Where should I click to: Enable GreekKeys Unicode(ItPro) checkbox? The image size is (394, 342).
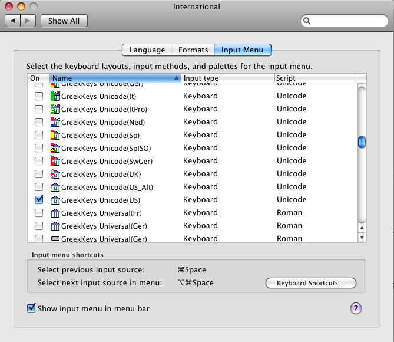pos(39,109)
